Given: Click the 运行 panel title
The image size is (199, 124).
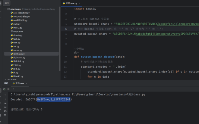Looking at the screenshot, I should click(x=6, y=83).
